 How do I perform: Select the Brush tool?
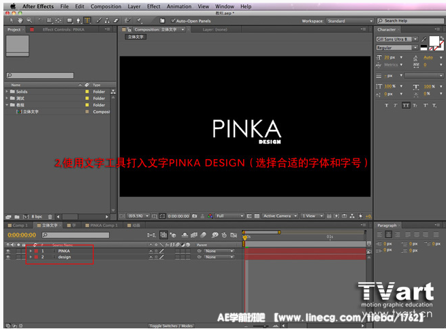99,20
